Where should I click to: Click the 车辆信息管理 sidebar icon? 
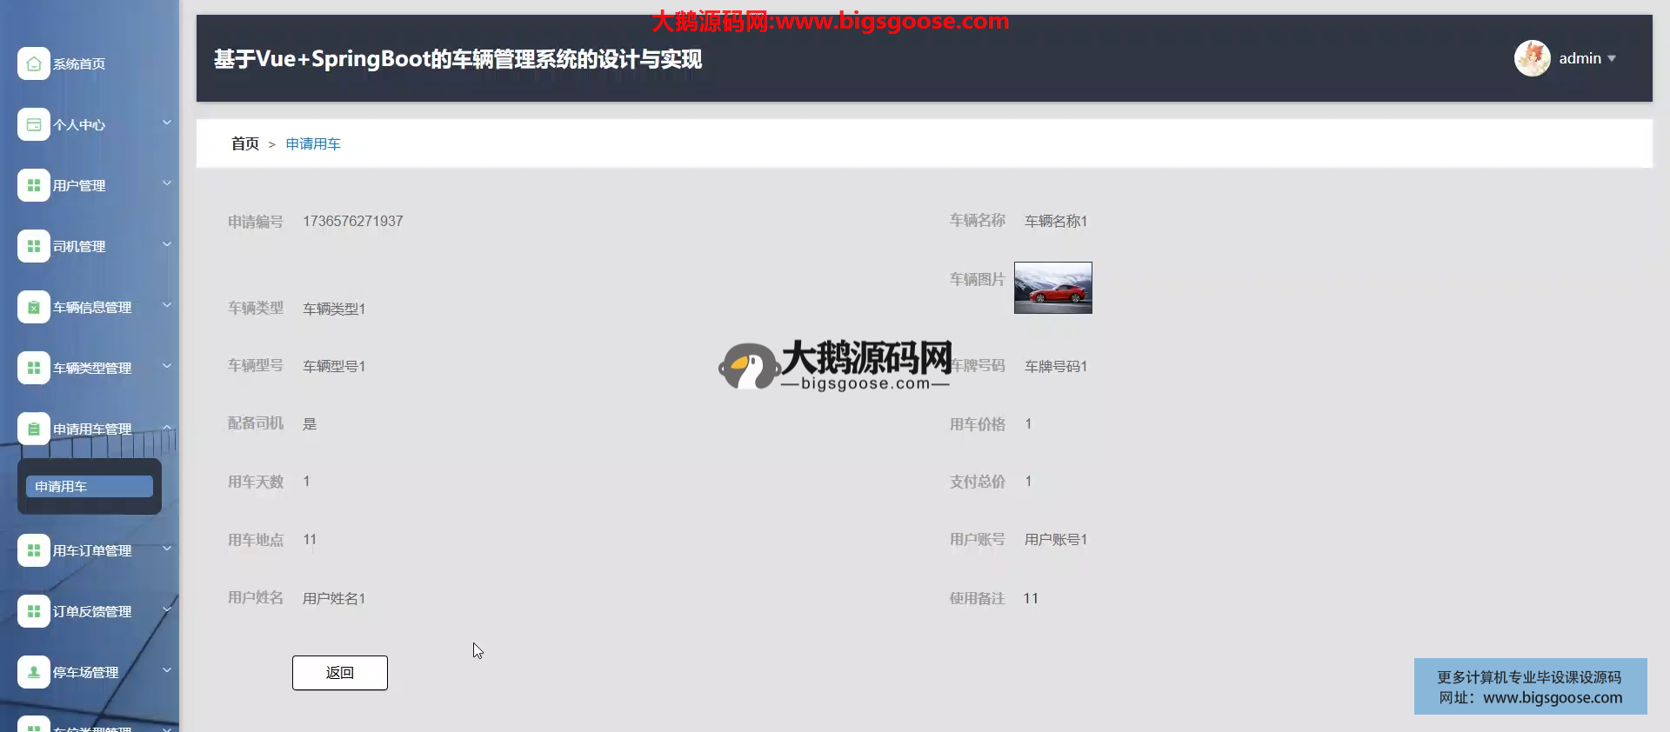33,307
